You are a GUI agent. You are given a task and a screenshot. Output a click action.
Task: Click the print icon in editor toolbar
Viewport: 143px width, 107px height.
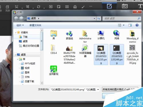point(75,7)
